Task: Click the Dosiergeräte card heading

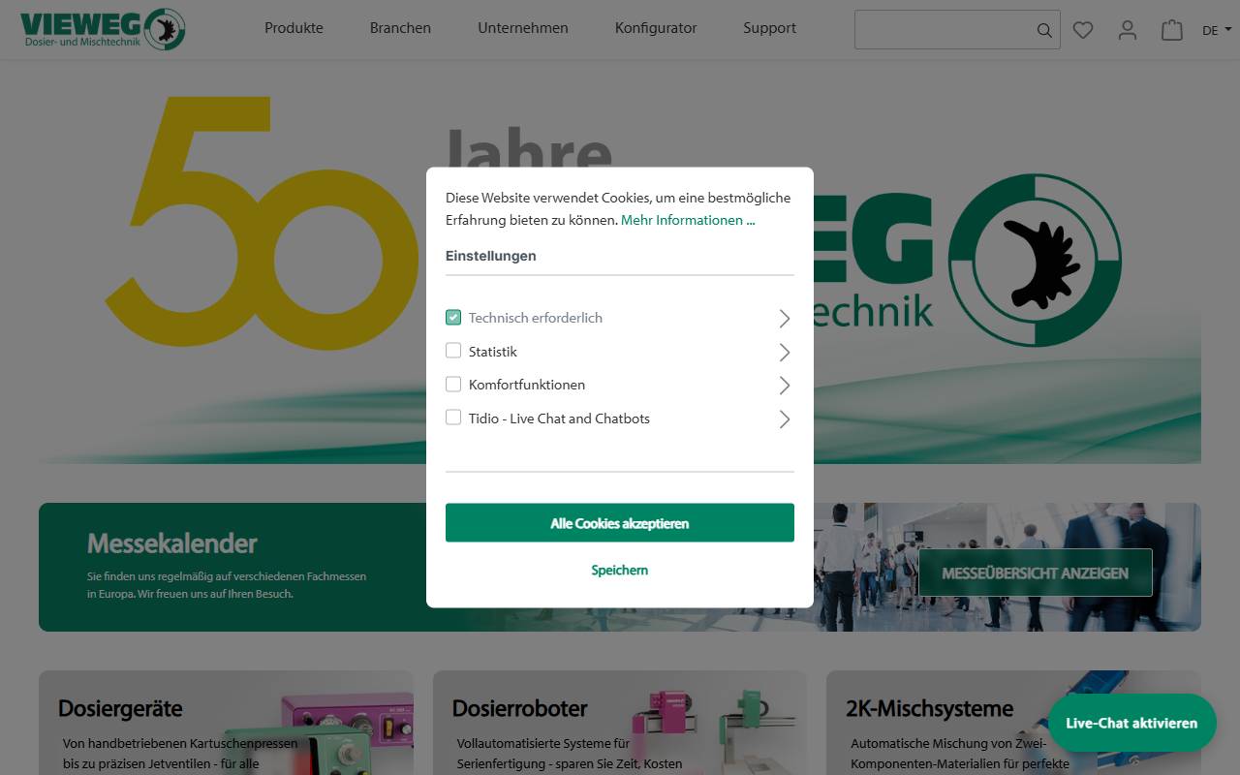Action: pyautogui.click(x=120, y=708)
